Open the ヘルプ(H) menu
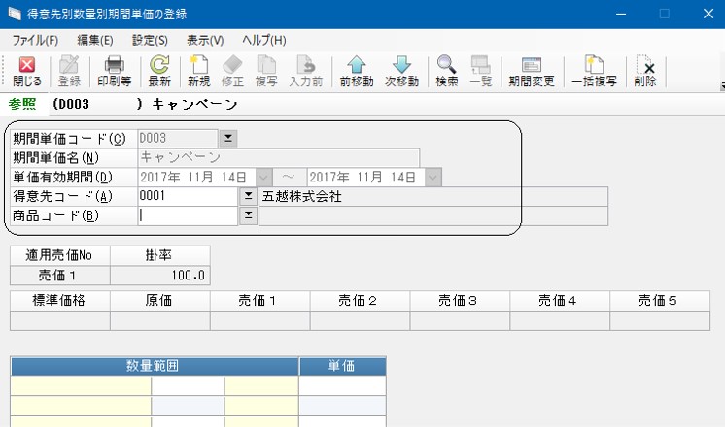The width and height of the screenshot is (725, 427). tap(263, 40)
